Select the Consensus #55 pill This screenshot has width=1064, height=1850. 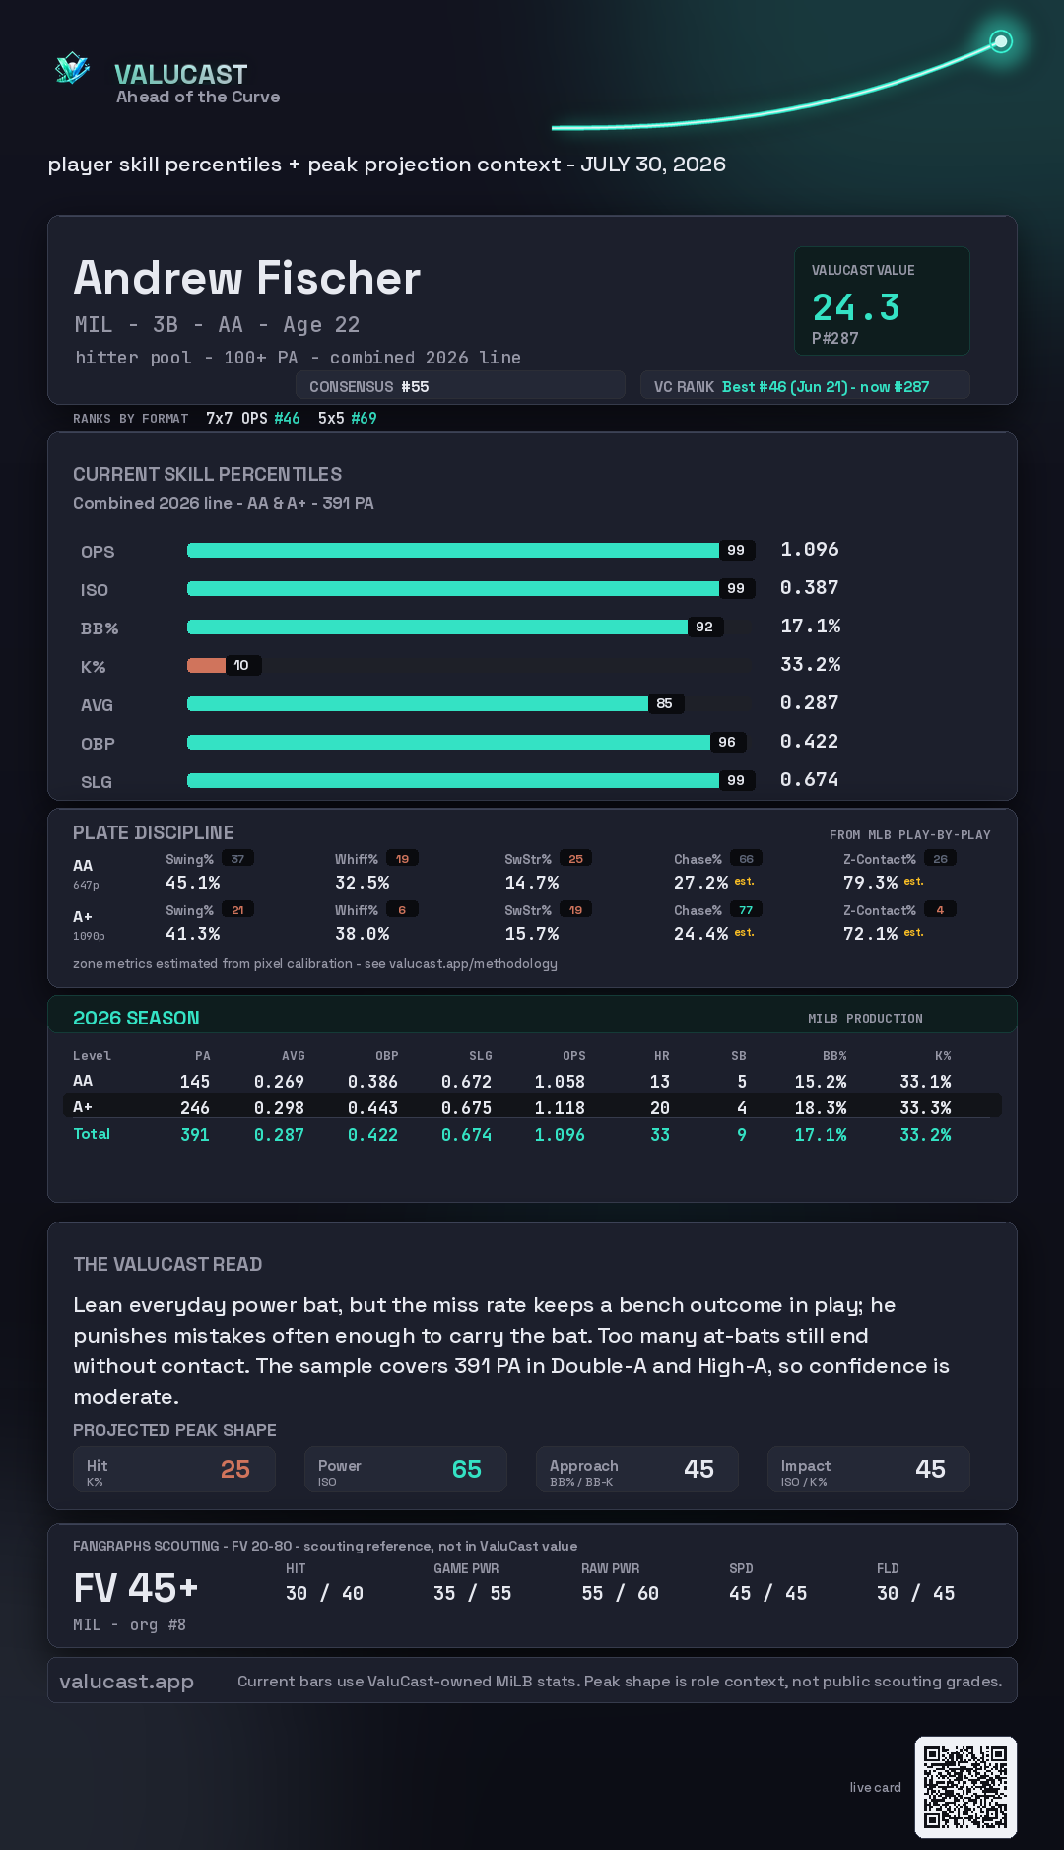[460, 386]
